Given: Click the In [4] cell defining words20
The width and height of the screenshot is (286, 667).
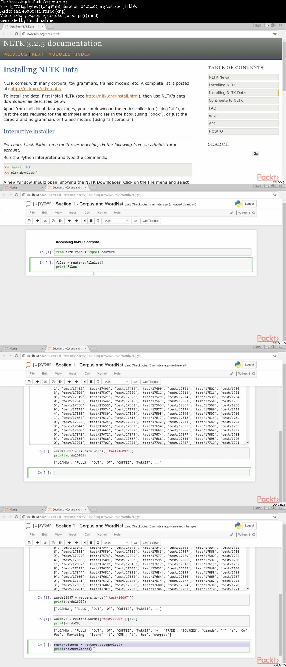Looking at the screenshot, I should coord(151,621).
